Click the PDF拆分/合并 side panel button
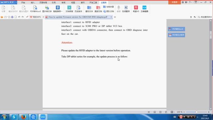 [176, 35]
